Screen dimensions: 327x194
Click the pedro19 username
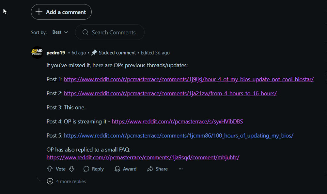(56, 53)
